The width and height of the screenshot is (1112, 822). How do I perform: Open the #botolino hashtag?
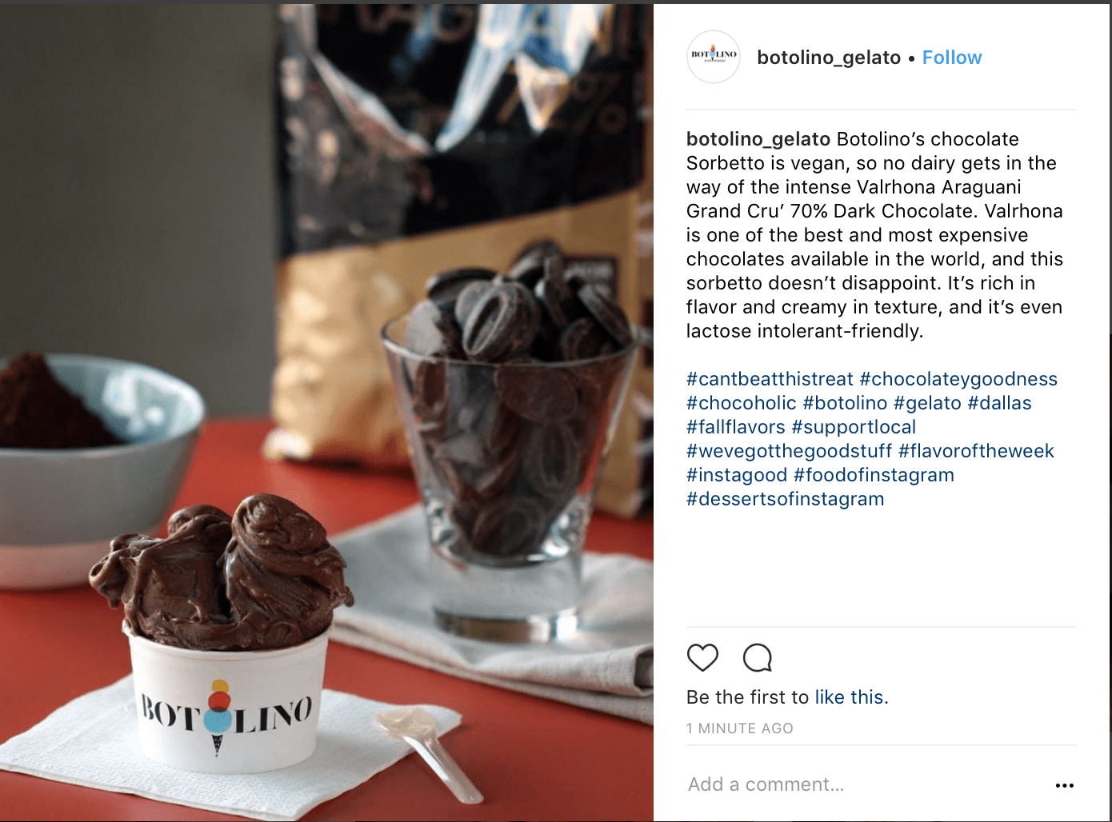(x=845, y=403)
